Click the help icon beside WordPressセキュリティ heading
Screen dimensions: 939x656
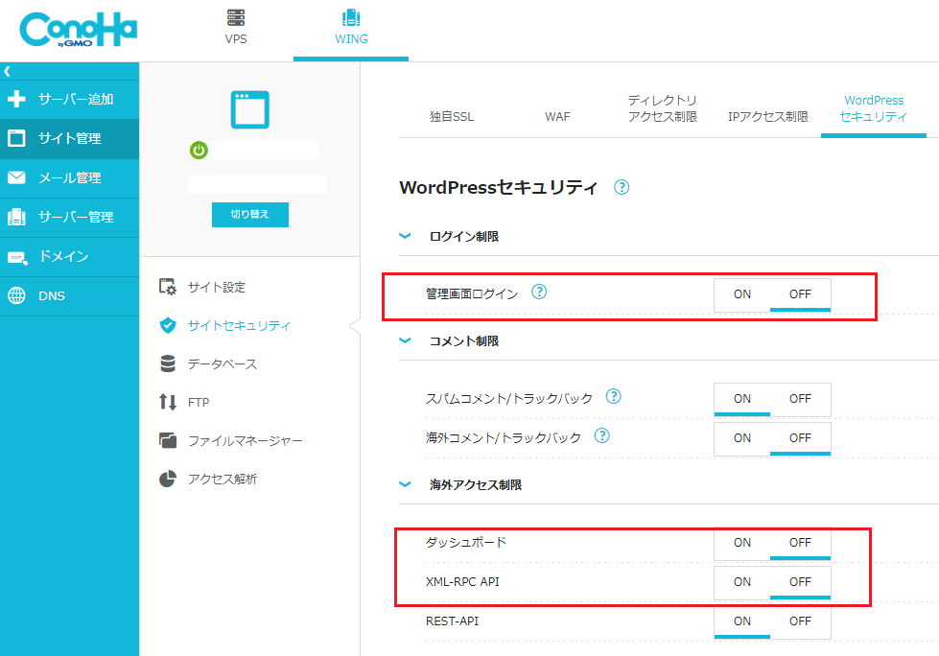(622, 188)
